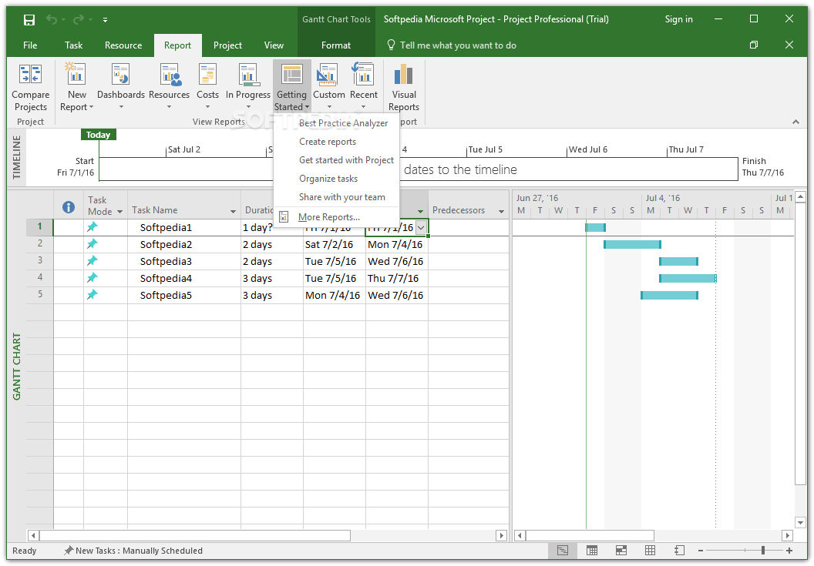The image size is (814, 566).
Task: Click Sign in link
Action: tap(678, 19)
